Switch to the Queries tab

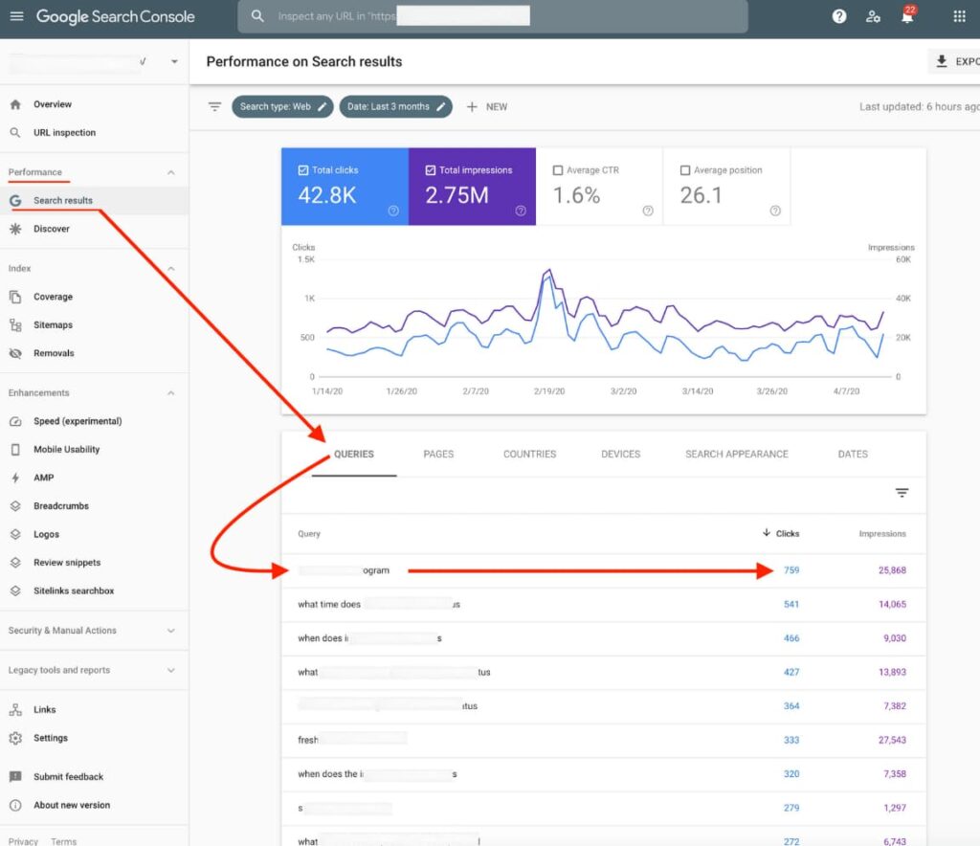point(354,455)
